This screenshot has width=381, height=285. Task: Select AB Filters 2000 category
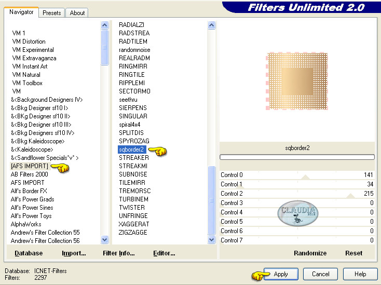[30, 174]
